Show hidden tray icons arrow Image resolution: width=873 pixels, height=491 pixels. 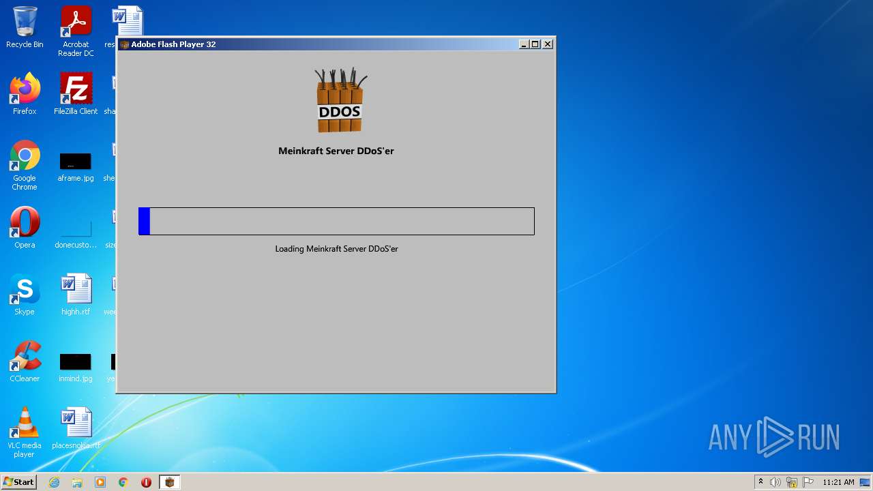point(760,482)
